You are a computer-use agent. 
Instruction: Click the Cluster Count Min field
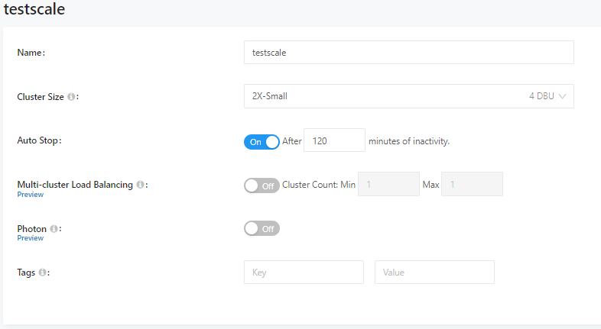[388, 184]
